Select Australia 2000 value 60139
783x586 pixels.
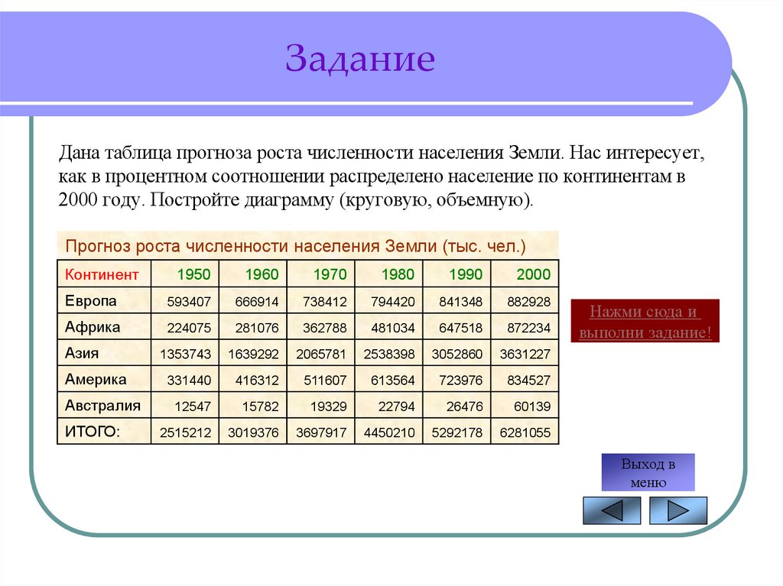pyautogui.click(x=525, y=406)
